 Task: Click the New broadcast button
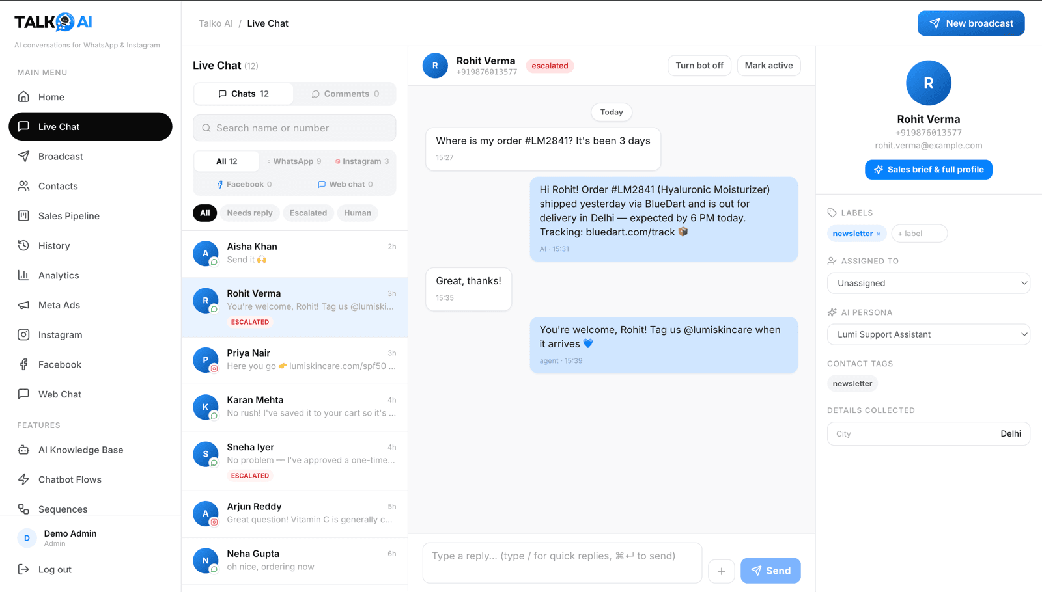[x=971, y=23]
